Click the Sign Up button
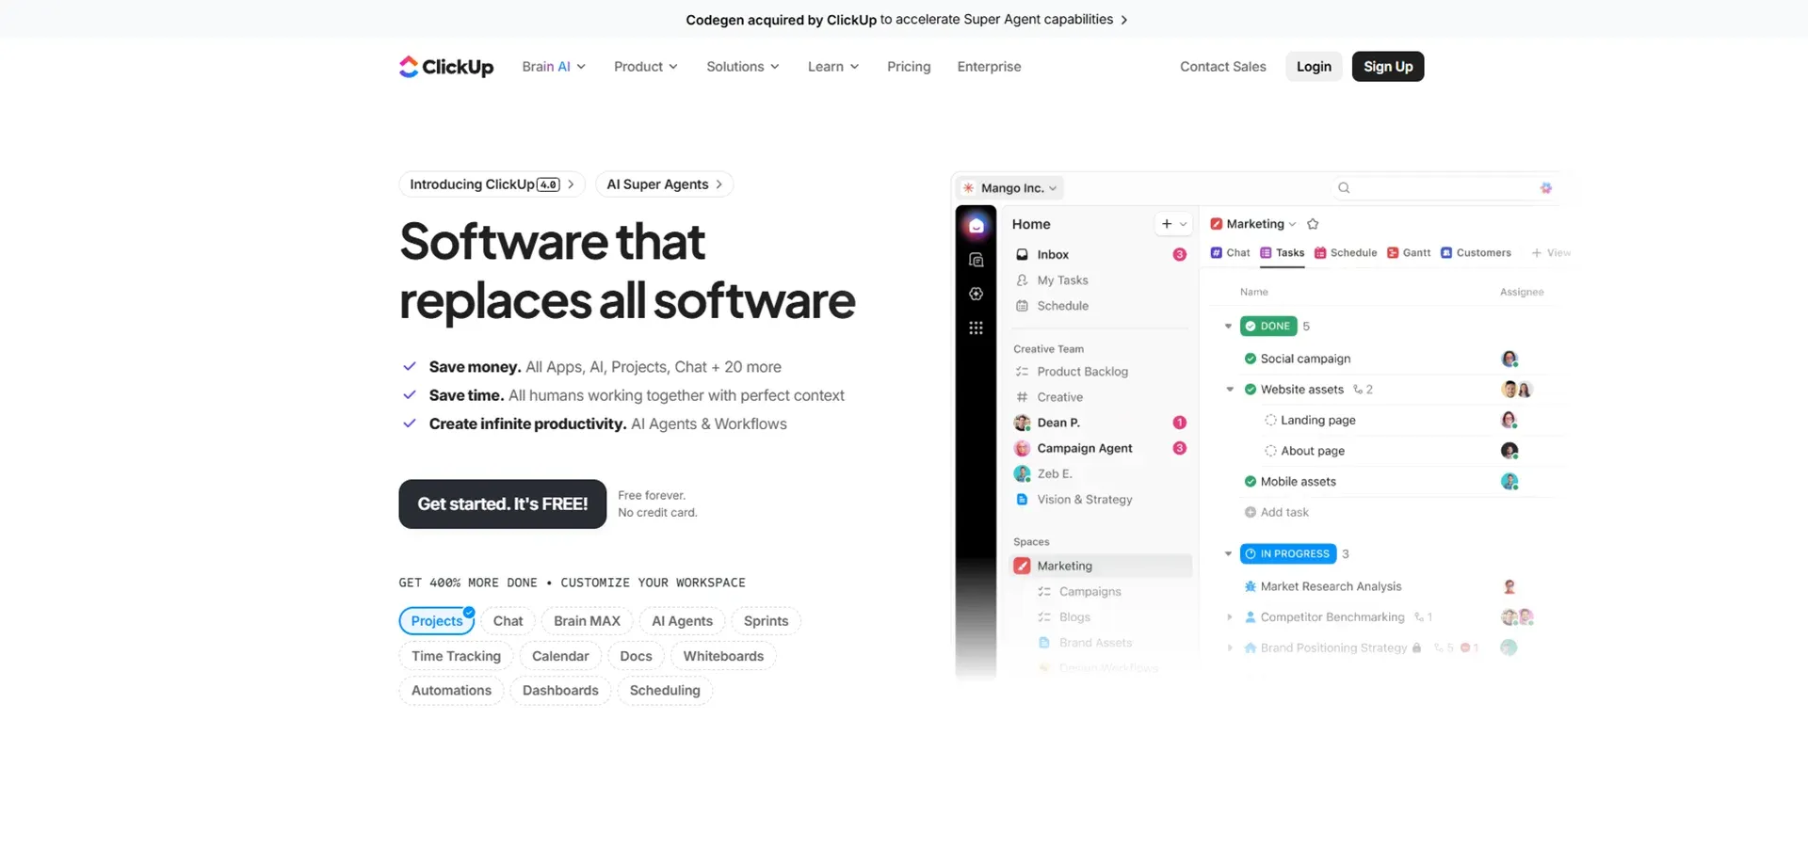The width and height of the screenshot is (1808, 847). [x=1387, y=67]
